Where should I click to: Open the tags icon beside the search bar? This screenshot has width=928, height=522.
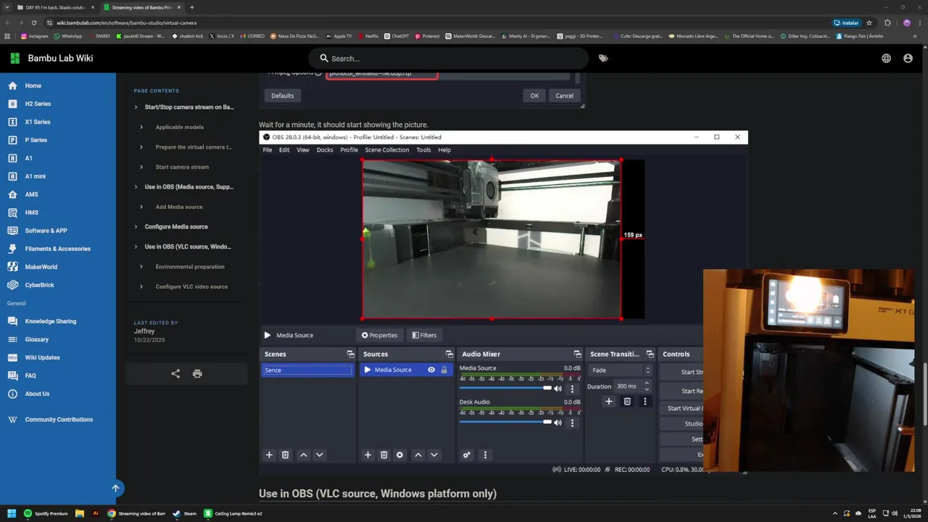[603, 58]
